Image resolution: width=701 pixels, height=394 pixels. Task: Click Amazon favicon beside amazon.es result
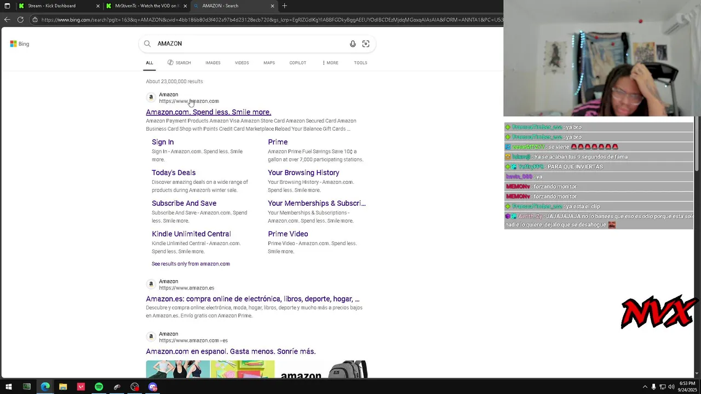[151, 284]
